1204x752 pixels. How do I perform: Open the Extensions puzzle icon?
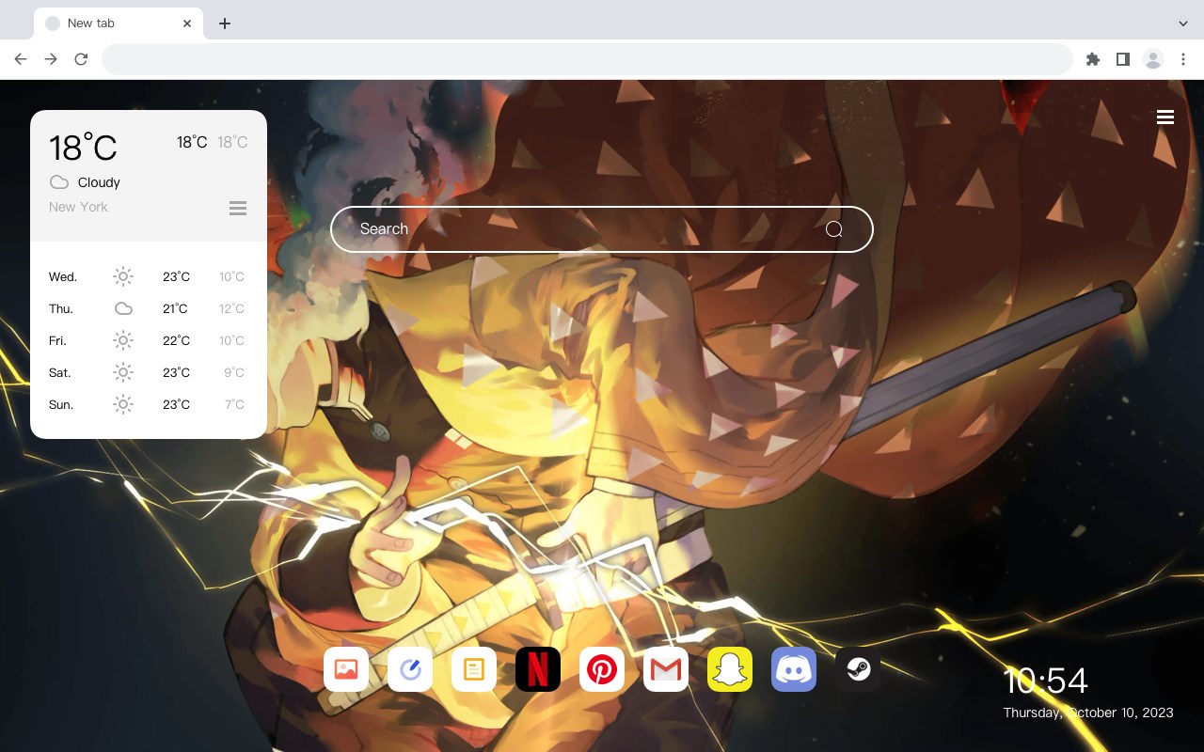1092,59
